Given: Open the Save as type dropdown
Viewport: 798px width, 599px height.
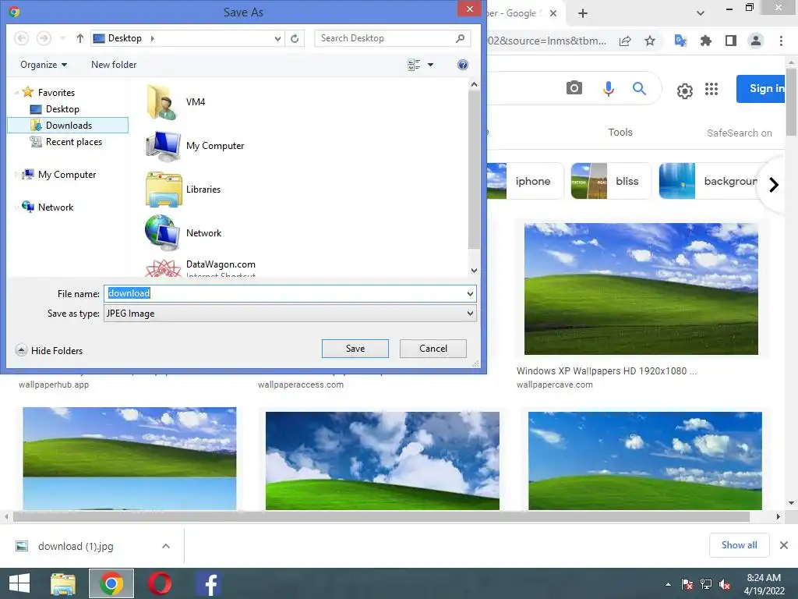Looking at the screenshot, I should (x=290, y=314).
